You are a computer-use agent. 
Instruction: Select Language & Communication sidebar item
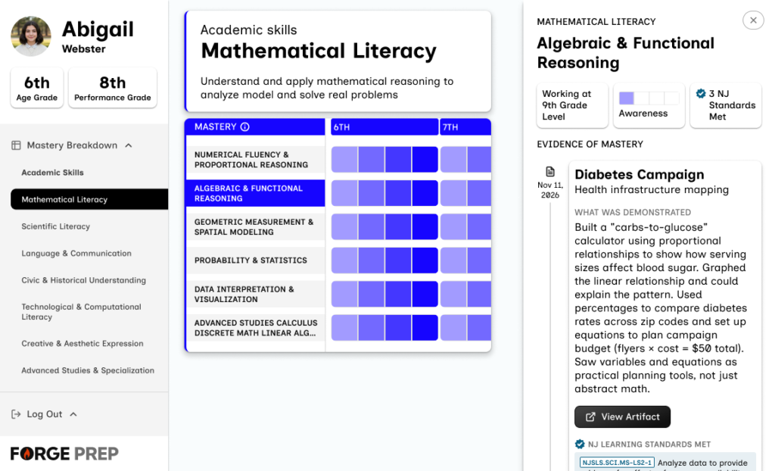(x=76, y=254)
